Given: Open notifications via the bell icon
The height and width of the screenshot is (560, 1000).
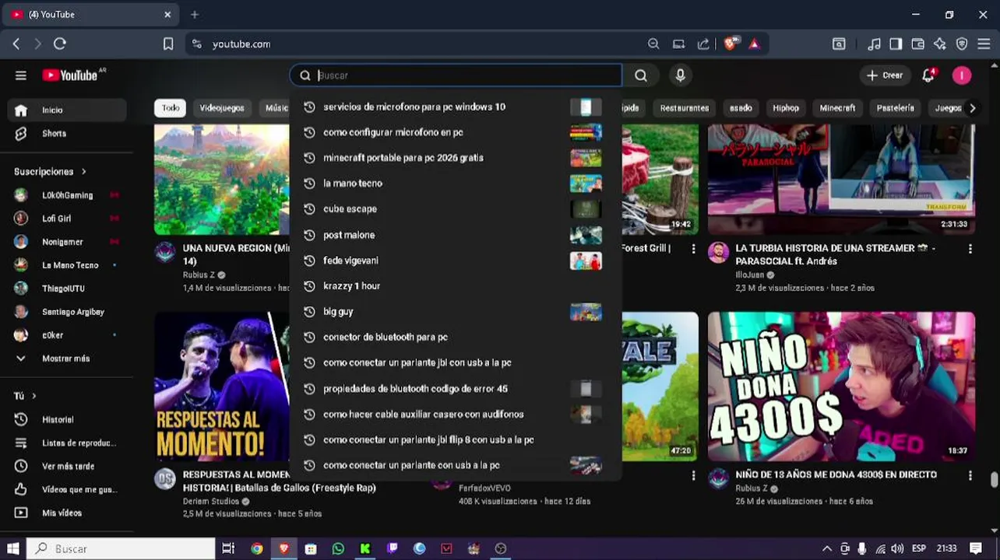Looking at the screenshot, I should point(928,75).
